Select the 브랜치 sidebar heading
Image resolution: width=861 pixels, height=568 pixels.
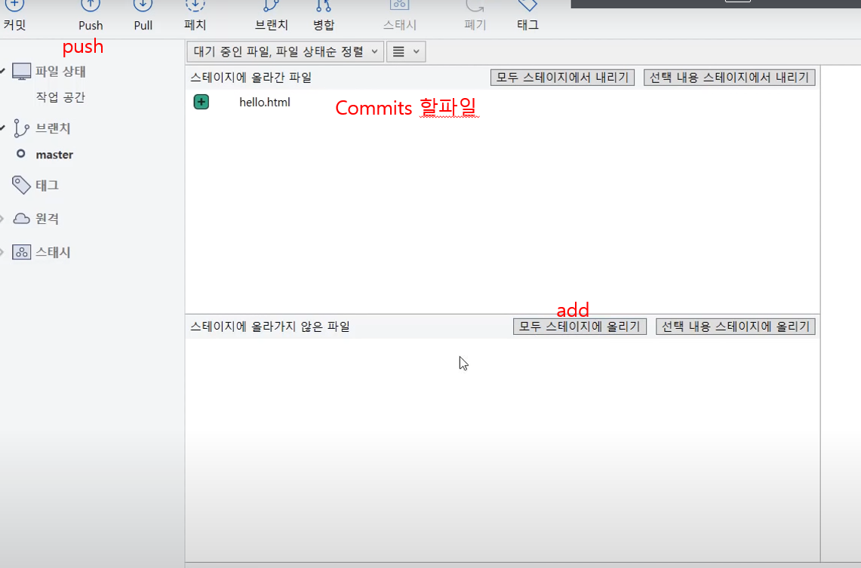pos(53,128)
